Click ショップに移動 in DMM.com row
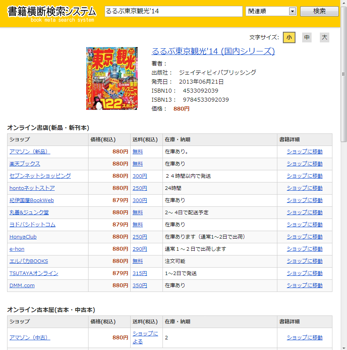 (x=305, y=285)
